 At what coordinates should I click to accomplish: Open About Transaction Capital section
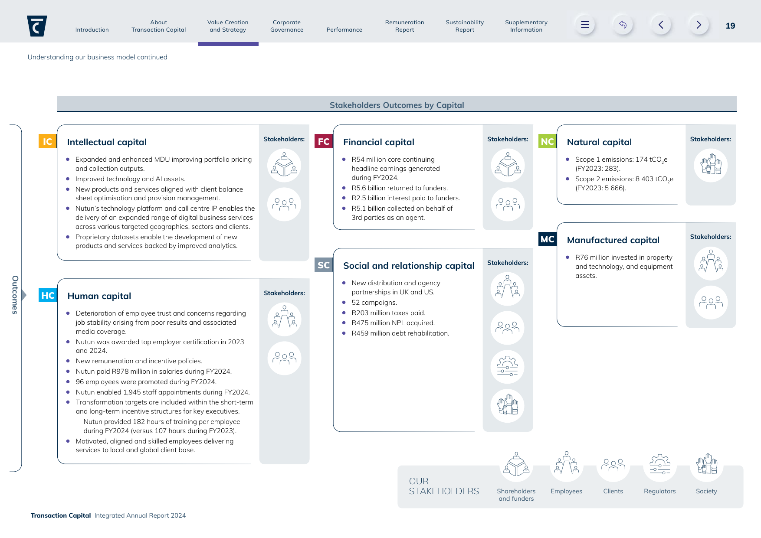click(159, 26)
